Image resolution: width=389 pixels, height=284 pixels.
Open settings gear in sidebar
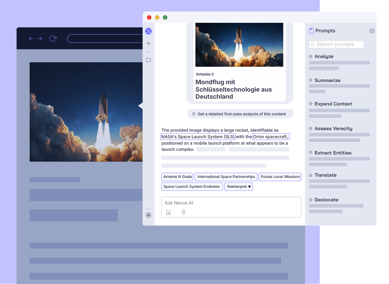click(x=148, y=215)
